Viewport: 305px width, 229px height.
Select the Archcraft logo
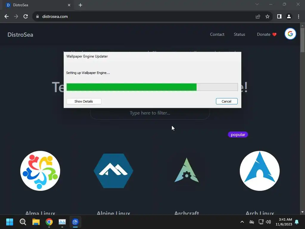pos(186,170)
